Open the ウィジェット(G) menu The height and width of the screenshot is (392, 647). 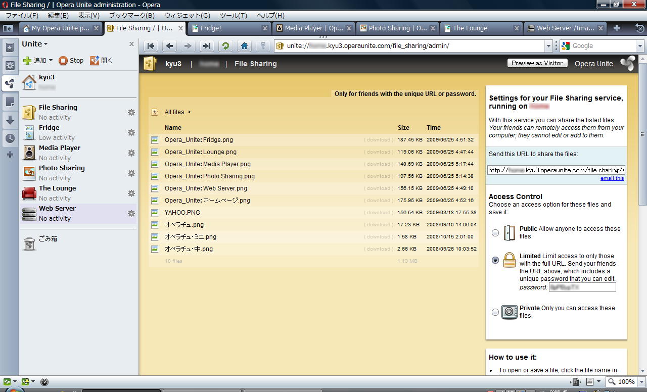[188, 16]
